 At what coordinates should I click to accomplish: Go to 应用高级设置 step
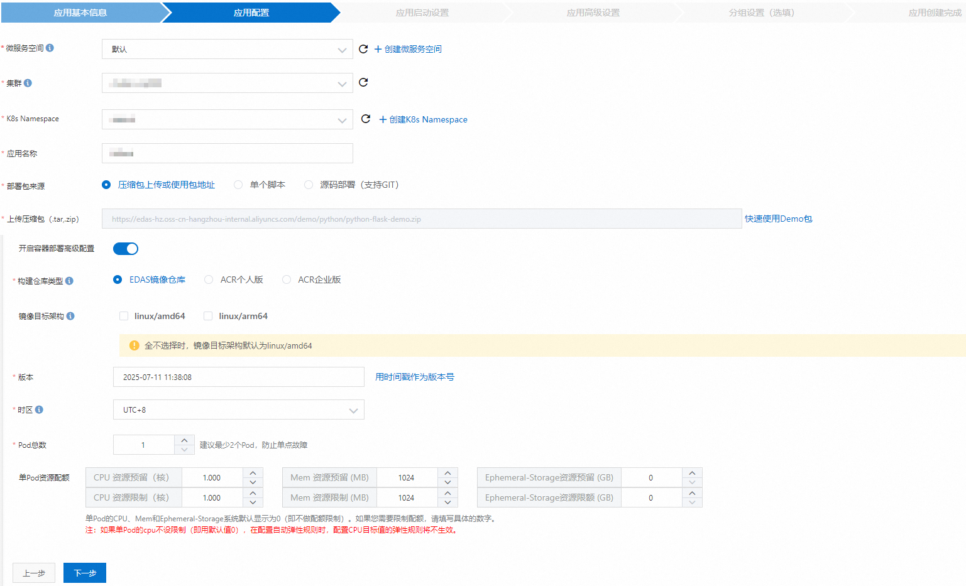tap(593, 13)
